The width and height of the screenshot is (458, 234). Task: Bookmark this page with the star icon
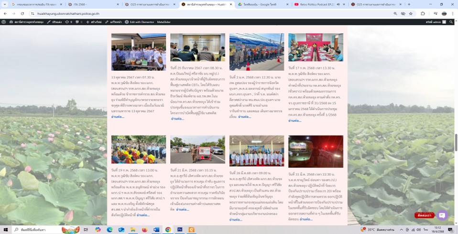(411, 13)
